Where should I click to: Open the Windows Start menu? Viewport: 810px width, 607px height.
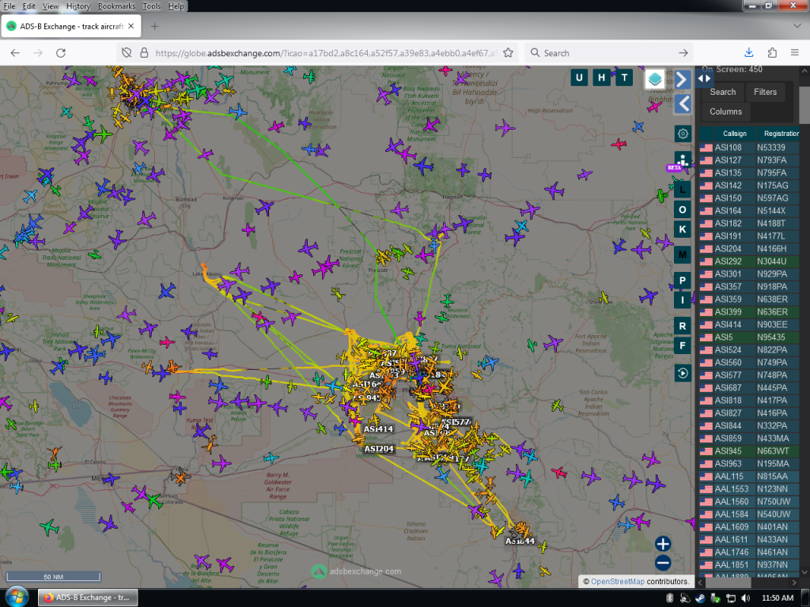click(17, 598)
